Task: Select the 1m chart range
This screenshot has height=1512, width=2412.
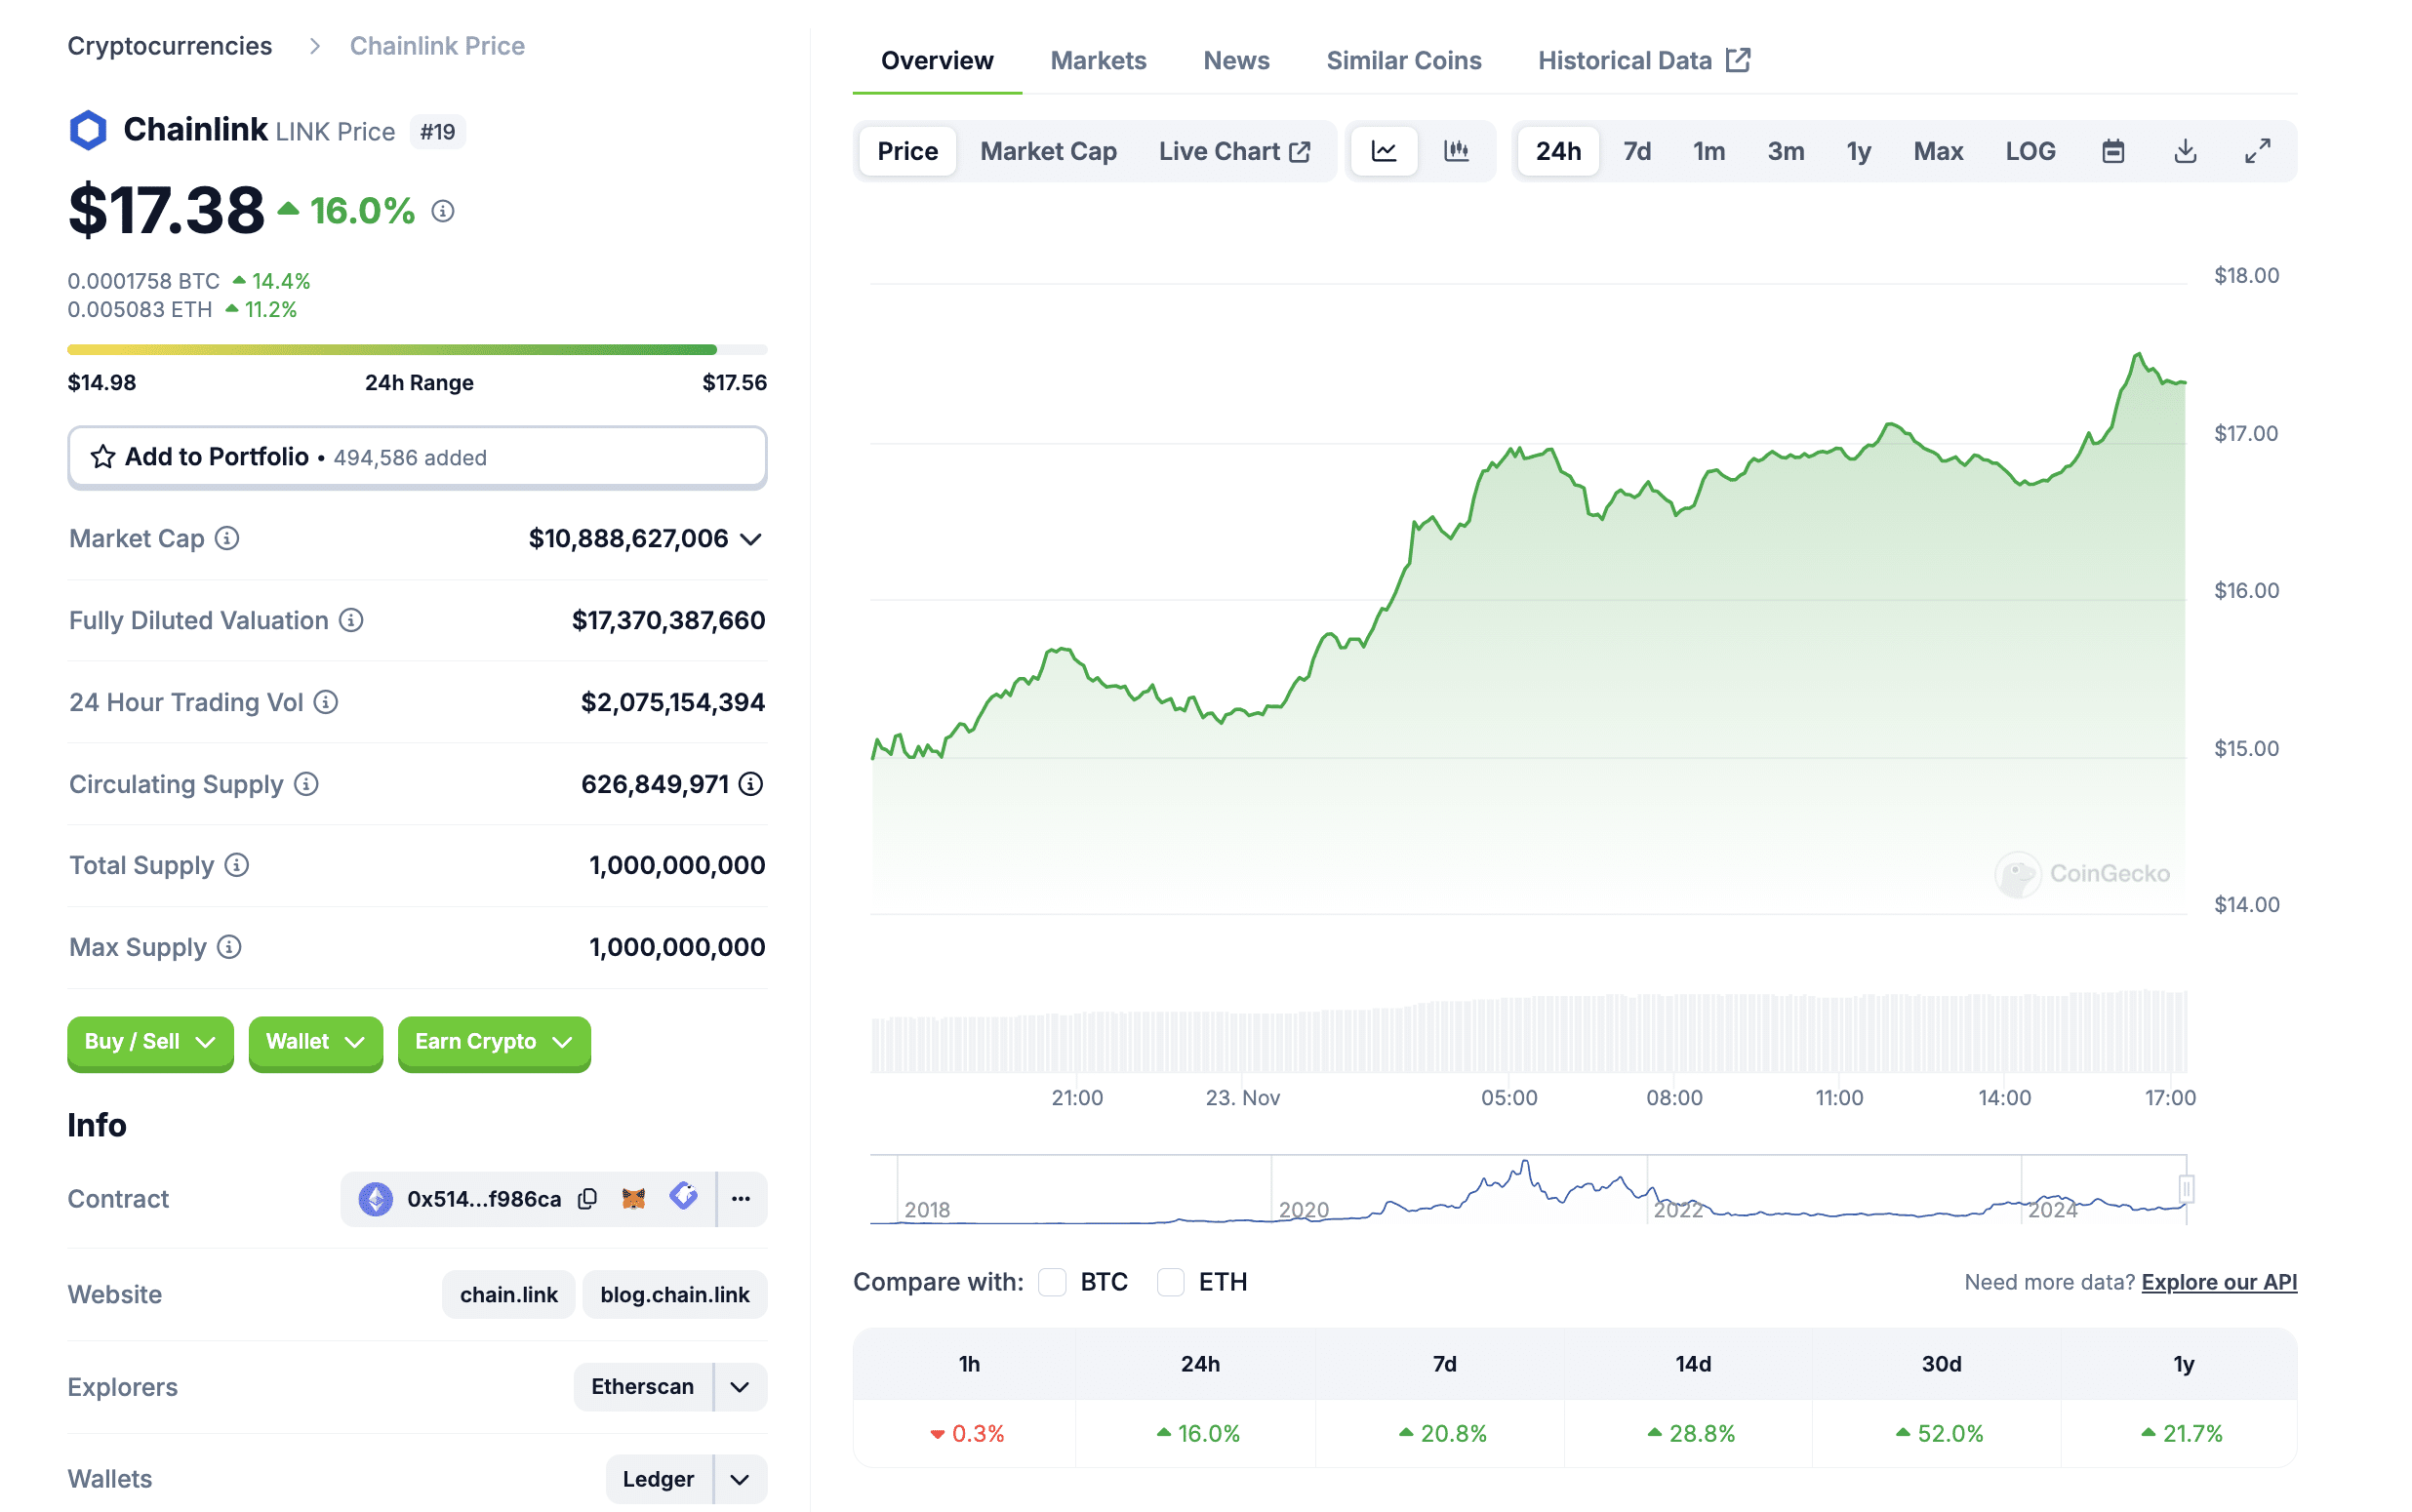Action: (x=1709, y=151)
